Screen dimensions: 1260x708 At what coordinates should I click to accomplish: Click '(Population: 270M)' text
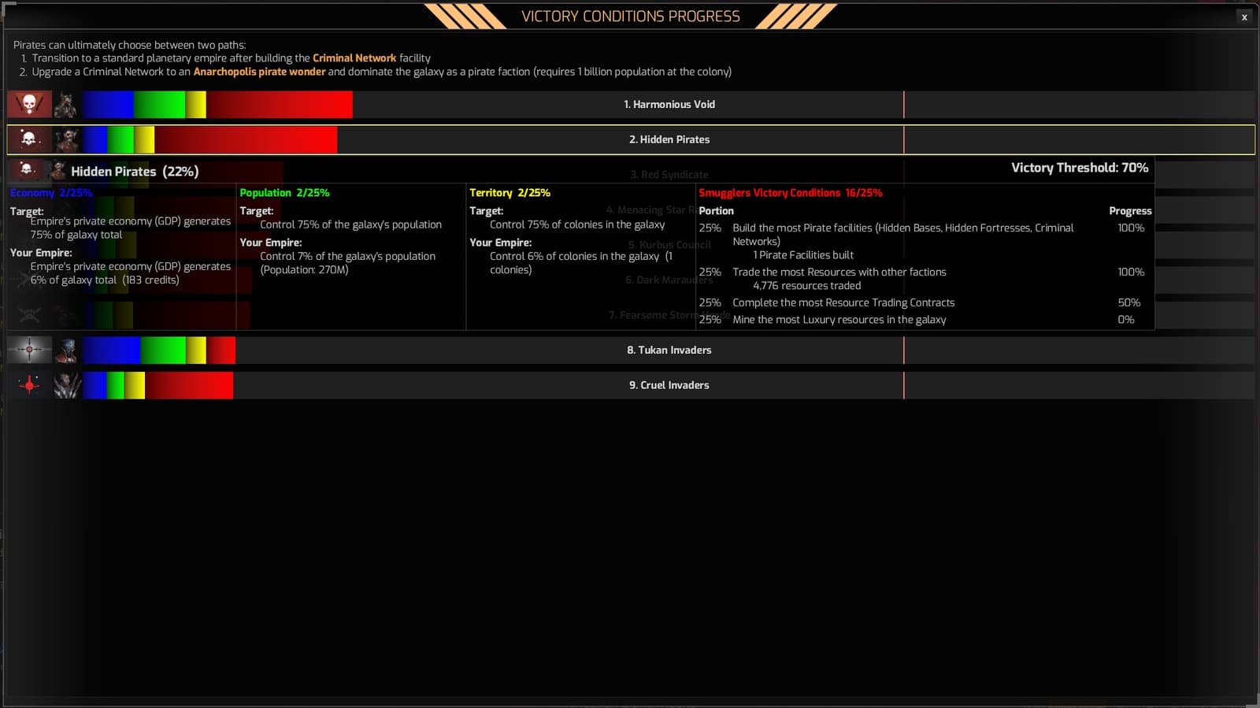point(304,269)
